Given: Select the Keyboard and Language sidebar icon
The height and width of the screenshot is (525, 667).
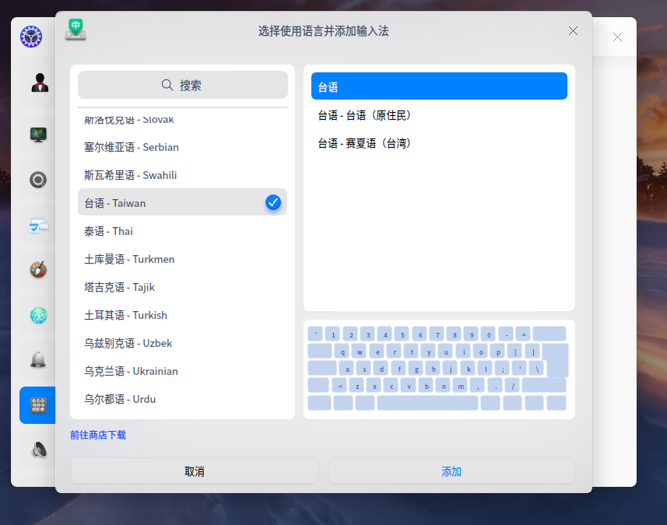Looking at the screenshot, I should tap(38, 405).
